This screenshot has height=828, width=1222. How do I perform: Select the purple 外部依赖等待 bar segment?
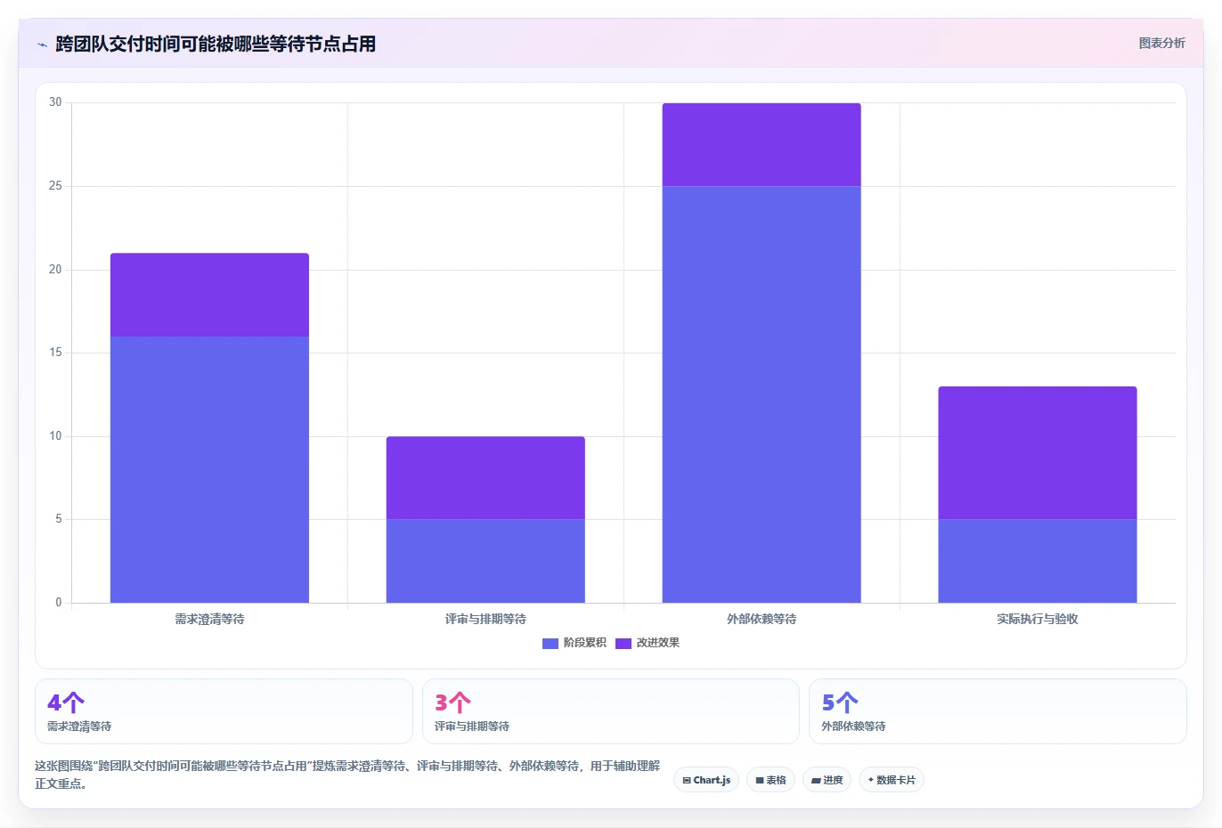coord(762,144)
